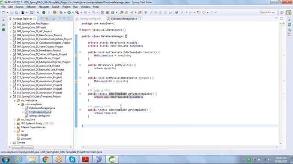Click warning marker beside this.template line
This screenshot has width=293, height=164.
[76, 56]
